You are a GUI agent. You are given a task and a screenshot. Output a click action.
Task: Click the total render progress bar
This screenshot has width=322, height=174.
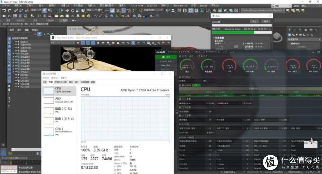241,26
